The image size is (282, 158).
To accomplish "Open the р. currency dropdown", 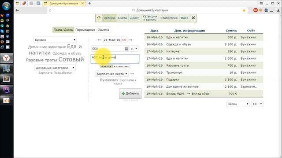I will click(x=134, y=49).
